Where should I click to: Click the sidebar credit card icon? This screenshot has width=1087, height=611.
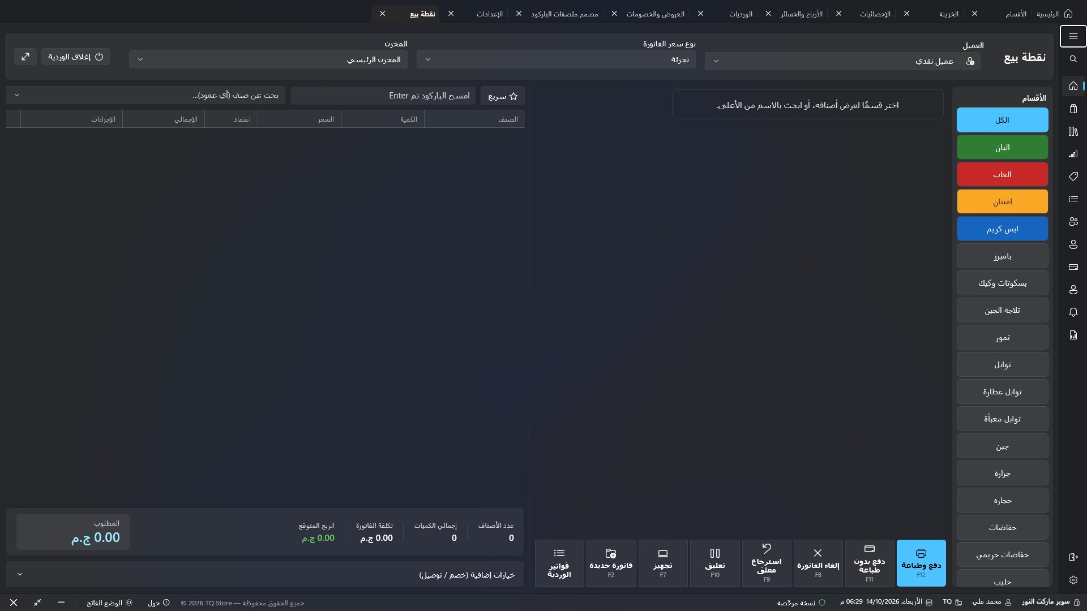click(1073, 267)
